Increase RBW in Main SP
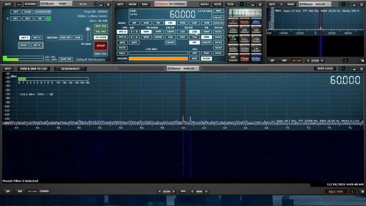 click(206, 191)
